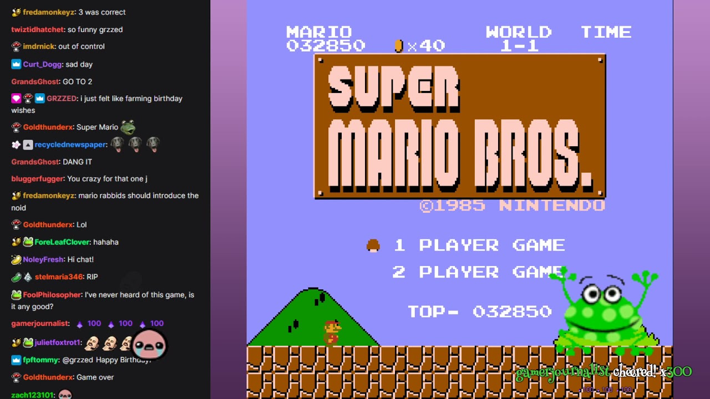
Task: Click the first face emote in julietfoxtrot1's message
Action: (92, 343)
